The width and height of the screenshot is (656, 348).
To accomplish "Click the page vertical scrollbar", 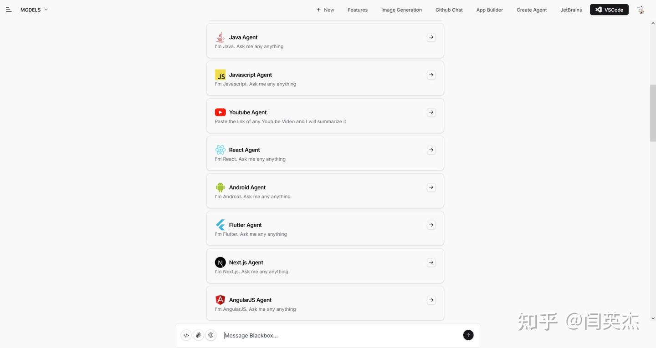I will click(x=653, y=113).
